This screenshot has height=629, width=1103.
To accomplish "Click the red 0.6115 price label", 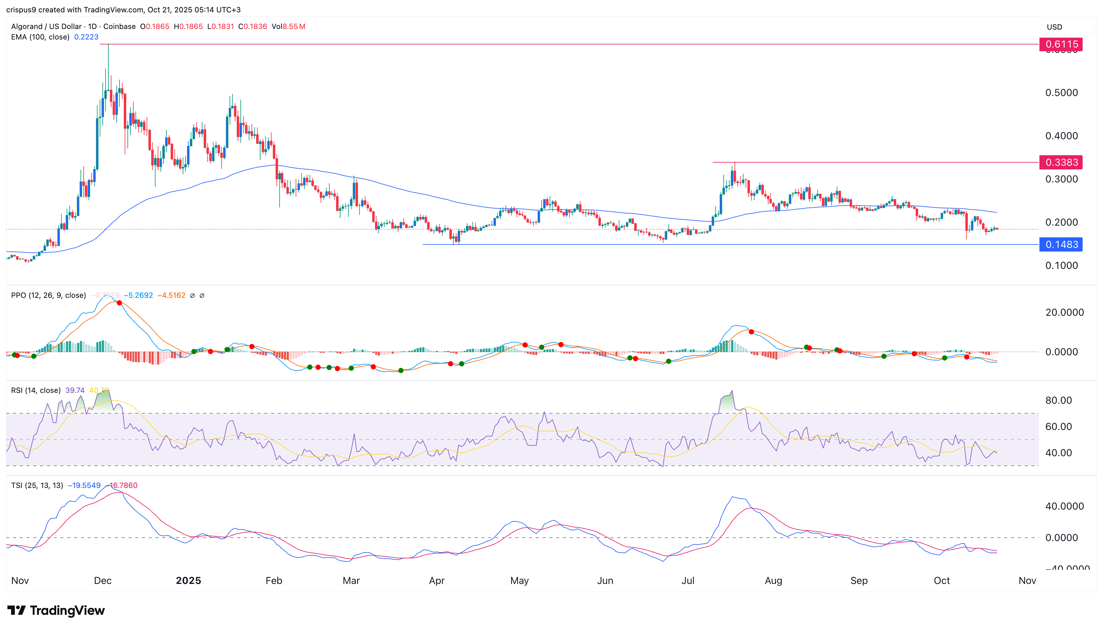I will (x=1061, y=44).
